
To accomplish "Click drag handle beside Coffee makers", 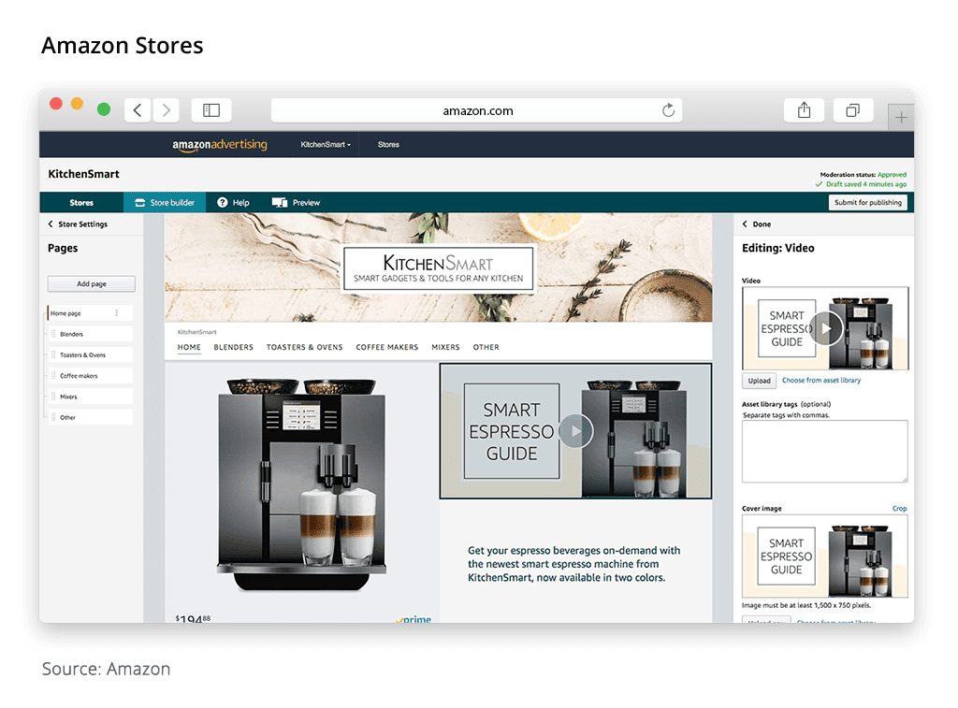I will pyautogui.click(x=53, y=376).
